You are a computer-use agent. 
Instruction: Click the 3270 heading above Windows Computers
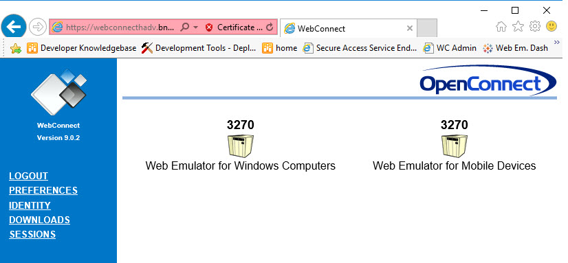[x=241, y=125]
